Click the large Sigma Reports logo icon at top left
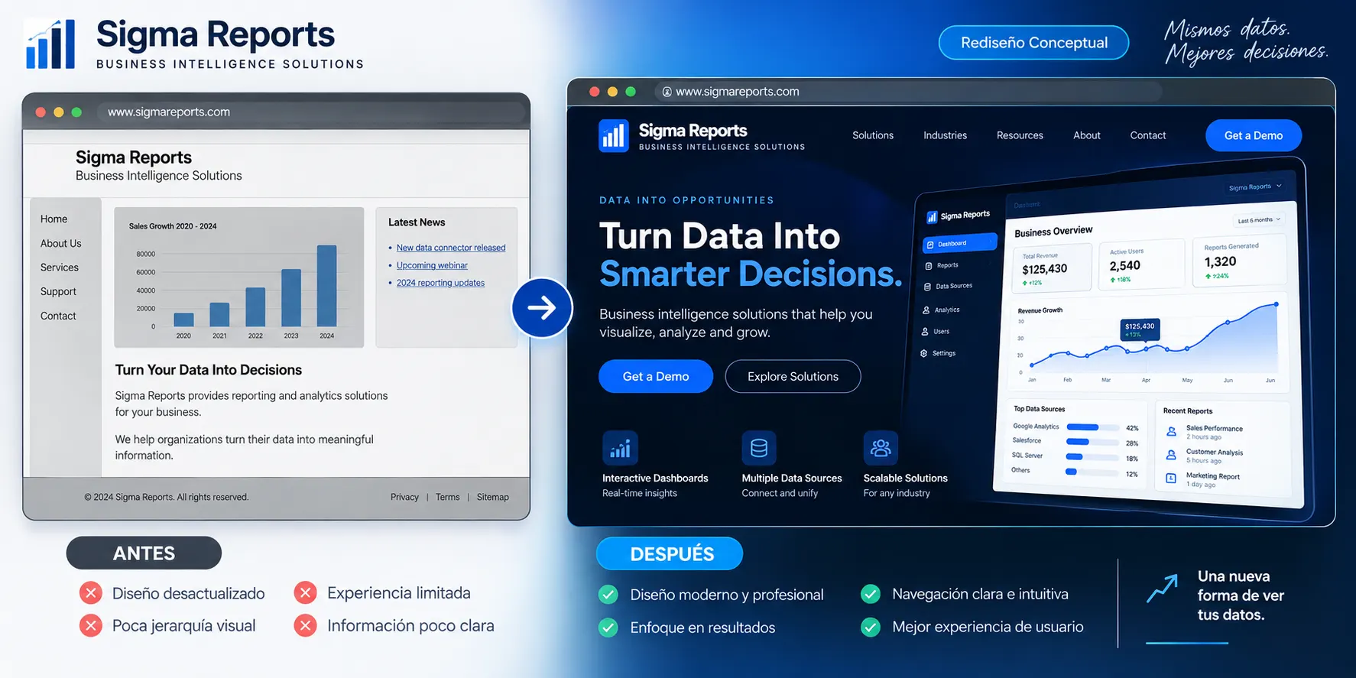Screen dimensions: 1356x678 click(x=50, y=44)
